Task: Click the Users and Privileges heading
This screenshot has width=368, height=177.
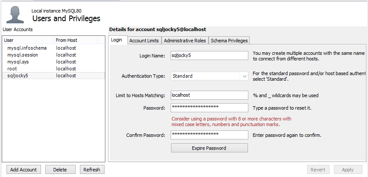Action: tap(66, 18)
